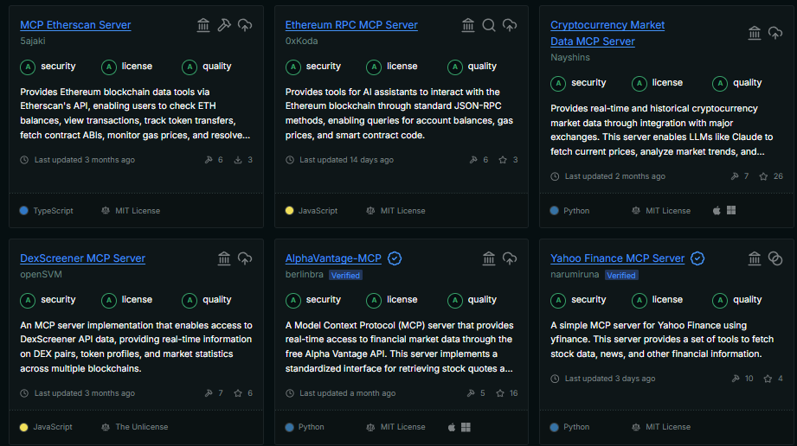Viewport: 797px width, 446px height.
Task: Click 'Last updated 3 days ago' text
Action: (x=609, y=379)
